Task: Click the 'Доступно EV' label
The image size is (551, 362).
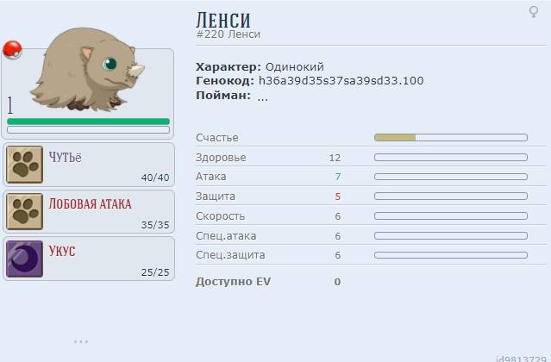Action: 234,282
